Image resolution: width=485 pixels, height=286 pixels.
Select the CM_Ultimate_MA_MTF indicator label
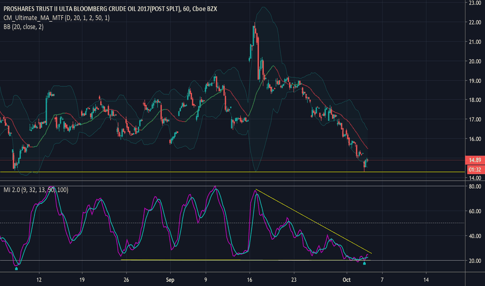pyautogui.click(x=57, y=18)
